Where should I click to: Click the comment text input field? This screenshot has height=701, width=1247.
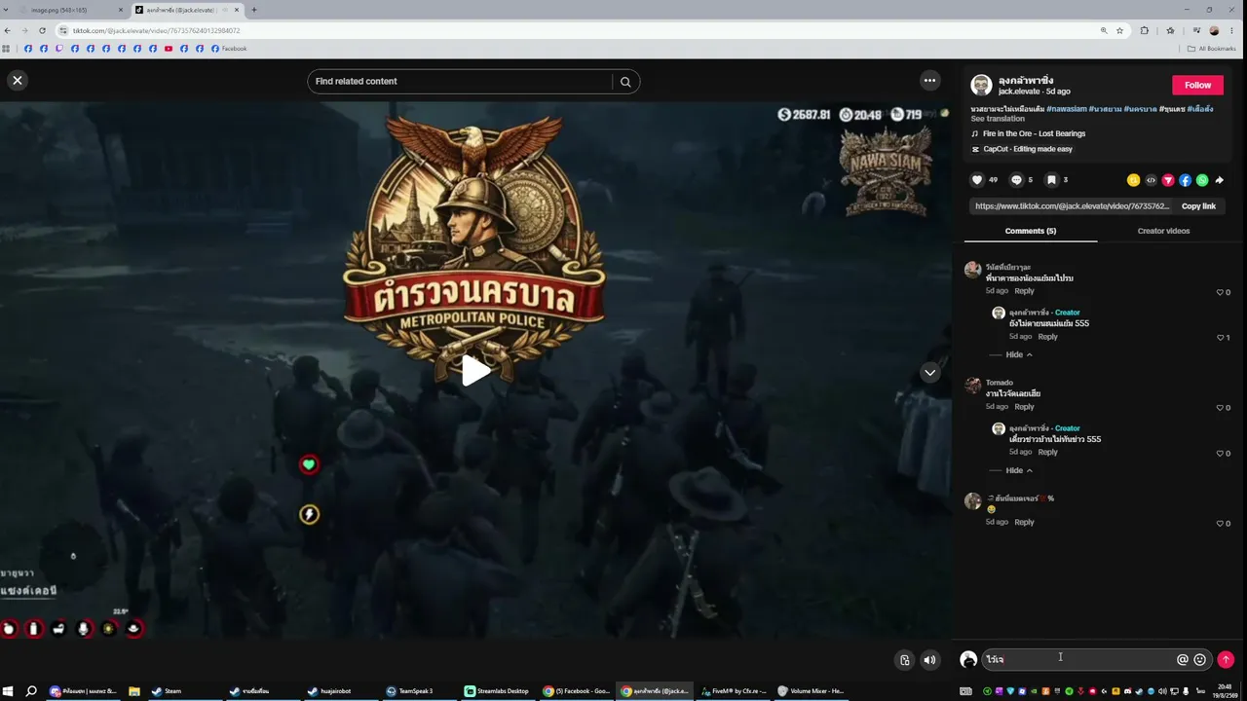point(1077,659)
